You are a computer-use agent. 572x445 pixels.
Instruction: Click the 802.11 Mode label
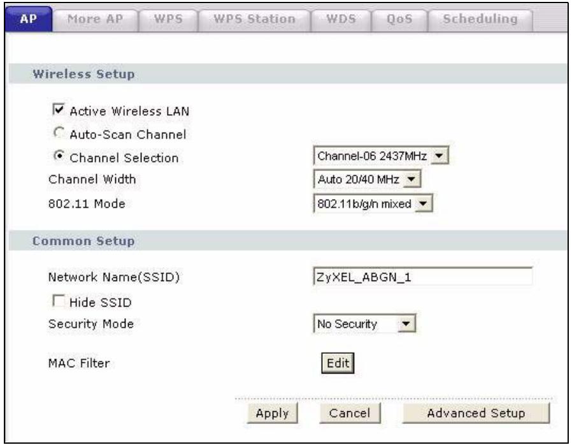(x=87, y=204)
